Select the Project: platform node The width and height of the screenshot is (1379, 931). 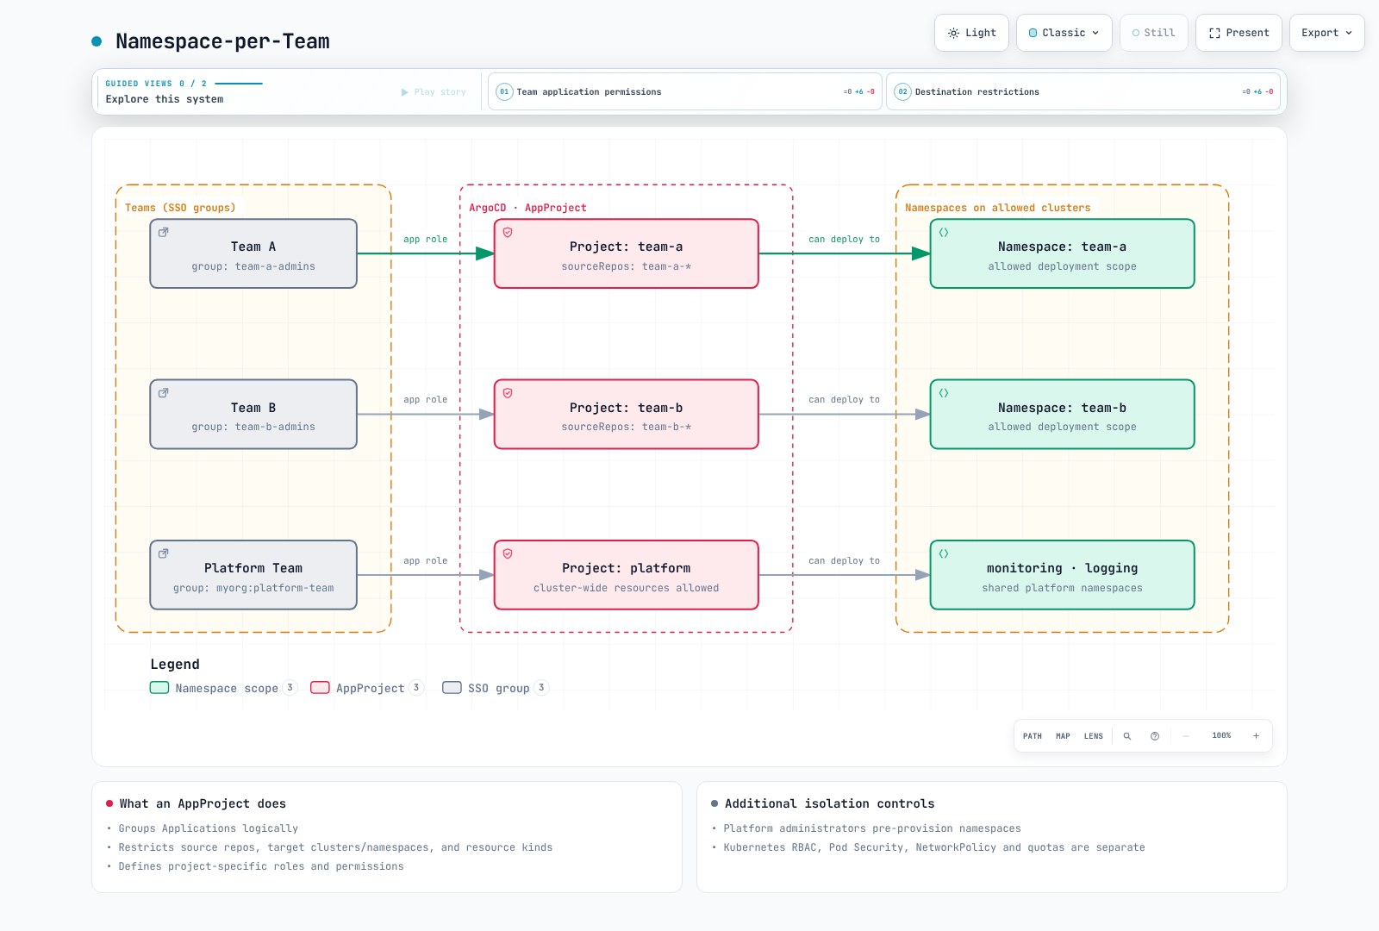(x=627, y=575)
